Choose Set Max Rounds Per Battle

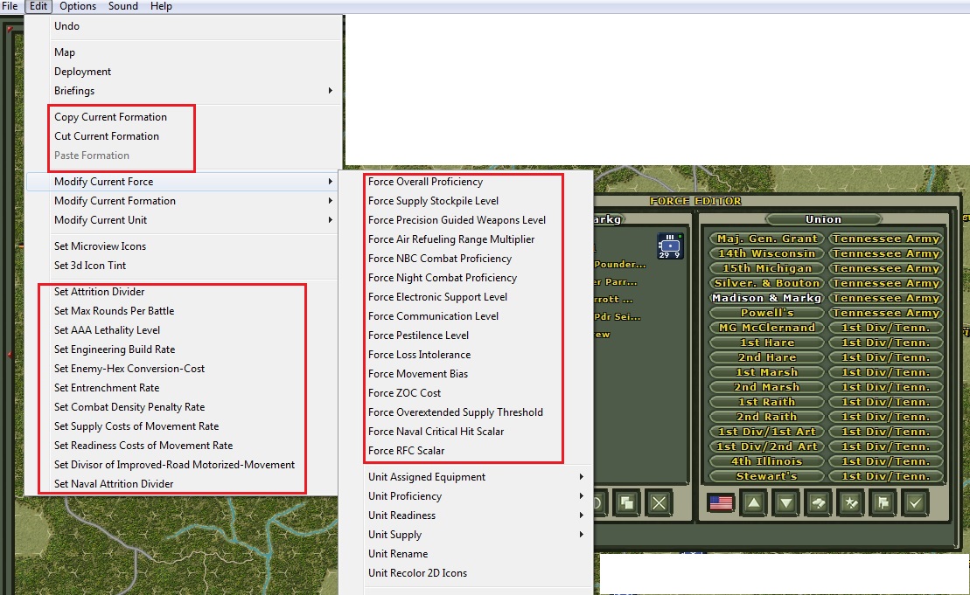[x=114, y=311]
